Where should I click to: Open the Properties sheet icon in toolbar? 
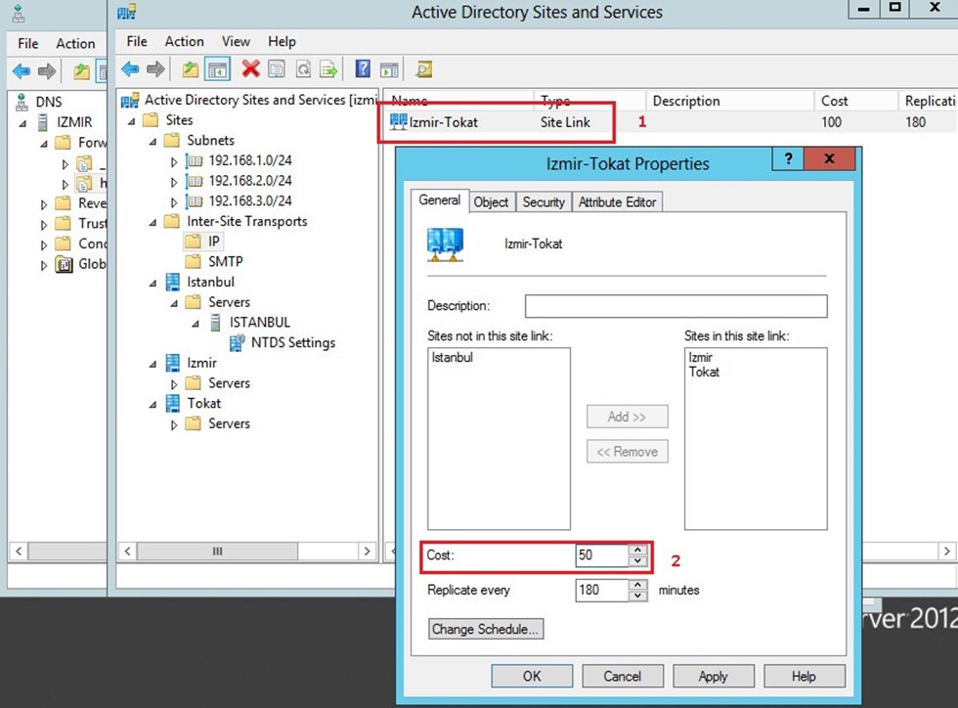pyautogui.click(x=277, y=69)
